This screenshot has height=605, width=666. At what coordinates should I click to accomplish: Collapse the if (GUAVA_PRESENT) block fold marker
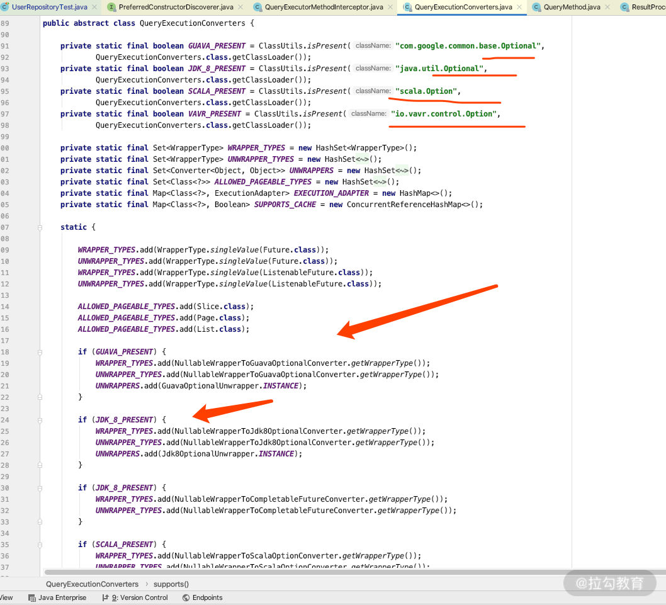(x=40, y=352)
